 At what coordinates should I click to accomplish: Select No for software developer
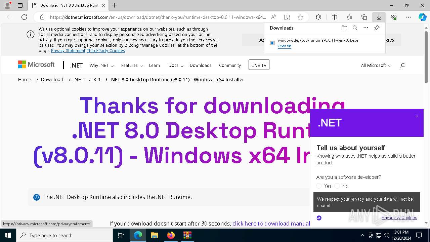(x=337, y=186)
